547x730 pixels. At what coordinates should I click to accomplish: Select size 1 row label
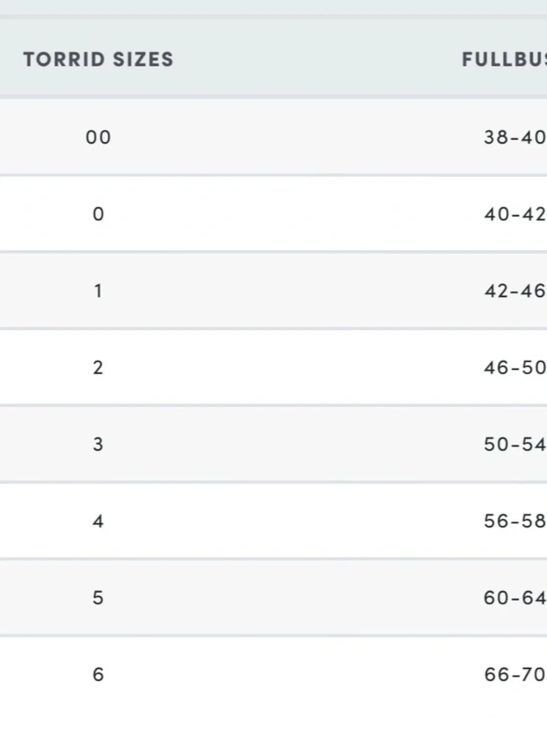click(98, 290)
